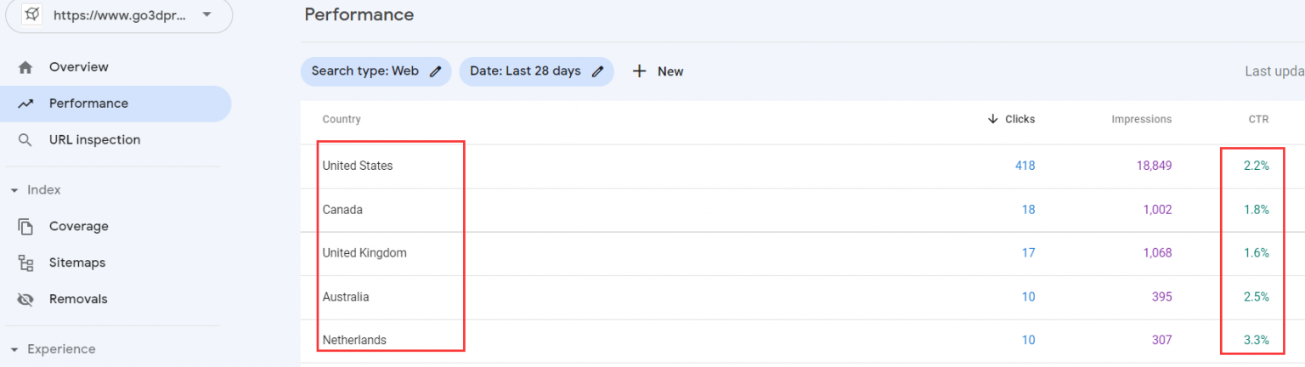
Task: Click the Coverage pages icon
Action: (25, 227)
